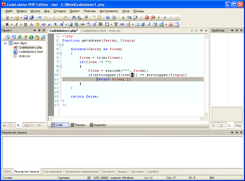Start debugging with the green play arrow
Screen dimensions: 245x181
123,18
